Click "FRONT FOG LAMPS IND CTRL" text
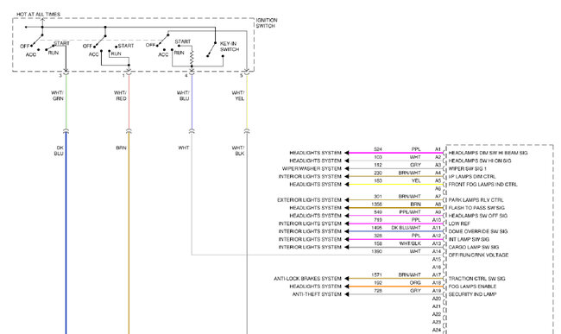 [482, 184]
